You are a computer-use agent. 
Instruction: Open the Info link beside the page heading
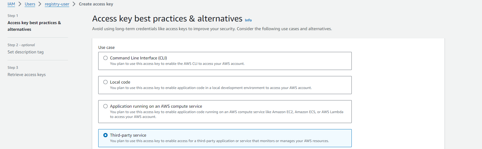pos(248,20)
